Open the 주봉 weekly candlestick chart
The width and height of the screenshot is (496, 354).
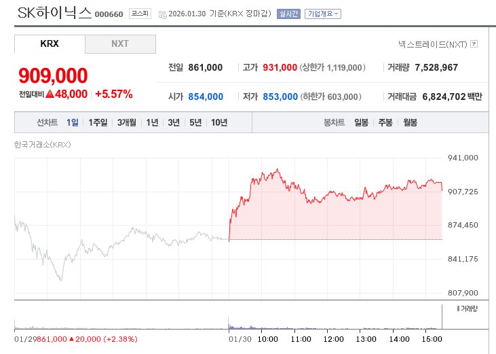tap(385, 122)
